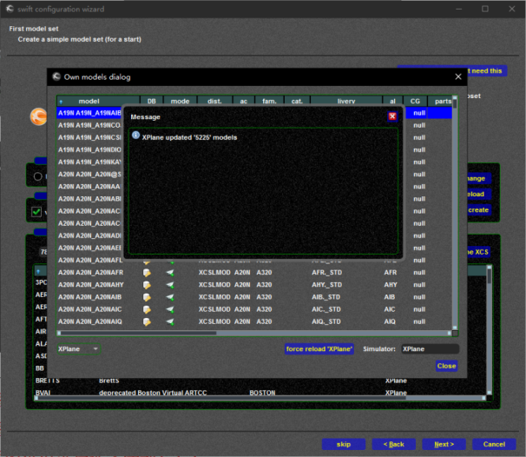The width and height of the screenshot is (526, 457).
Task: Click the dist. column header
Action: click(214, 102)
